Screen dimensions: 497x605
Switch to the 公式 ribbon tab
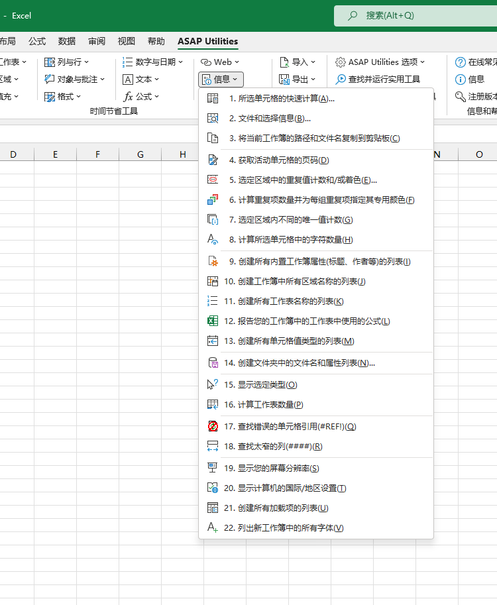[37, 41]
